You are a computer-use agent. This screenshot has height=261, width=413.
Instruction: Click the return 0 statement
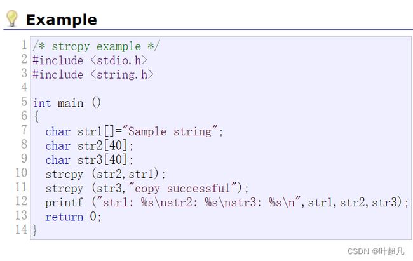[x=73, y=217]
